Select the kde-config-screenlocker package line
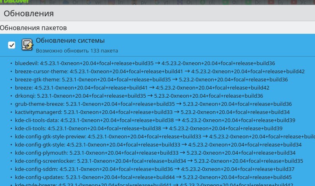The height and width of the screenshot is (186, 315). click(159, 161)
